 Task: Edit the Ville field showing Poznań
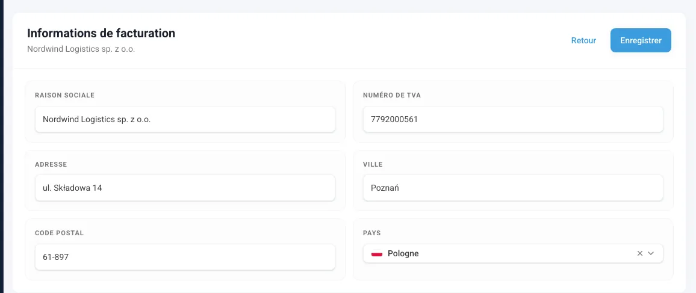click(x=513, y=188)
